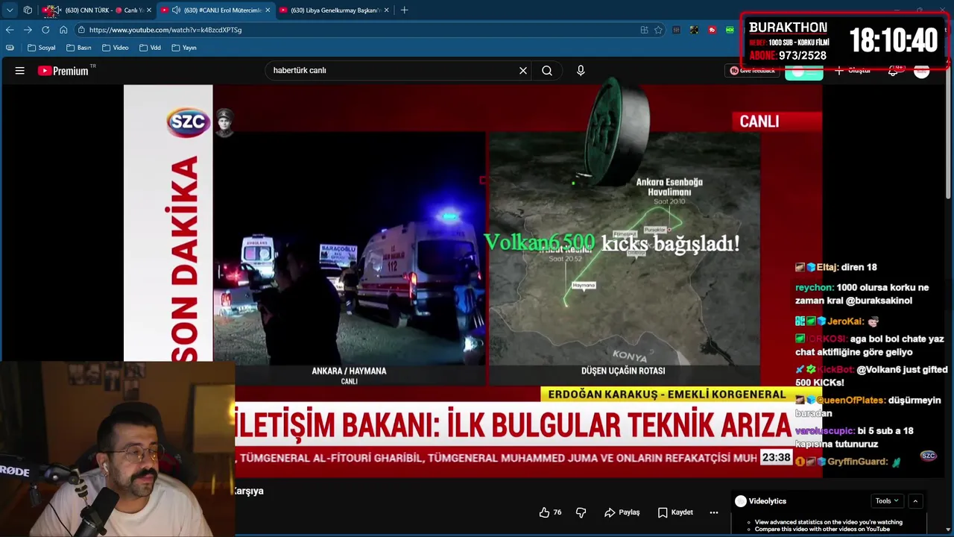954x537 pixels.
Task: Open the red tb extension icon
Action: (713, 30)
